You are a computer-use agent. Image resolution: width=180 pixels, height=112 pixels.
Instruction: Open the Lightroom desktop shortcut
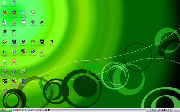tap(33, 22)
